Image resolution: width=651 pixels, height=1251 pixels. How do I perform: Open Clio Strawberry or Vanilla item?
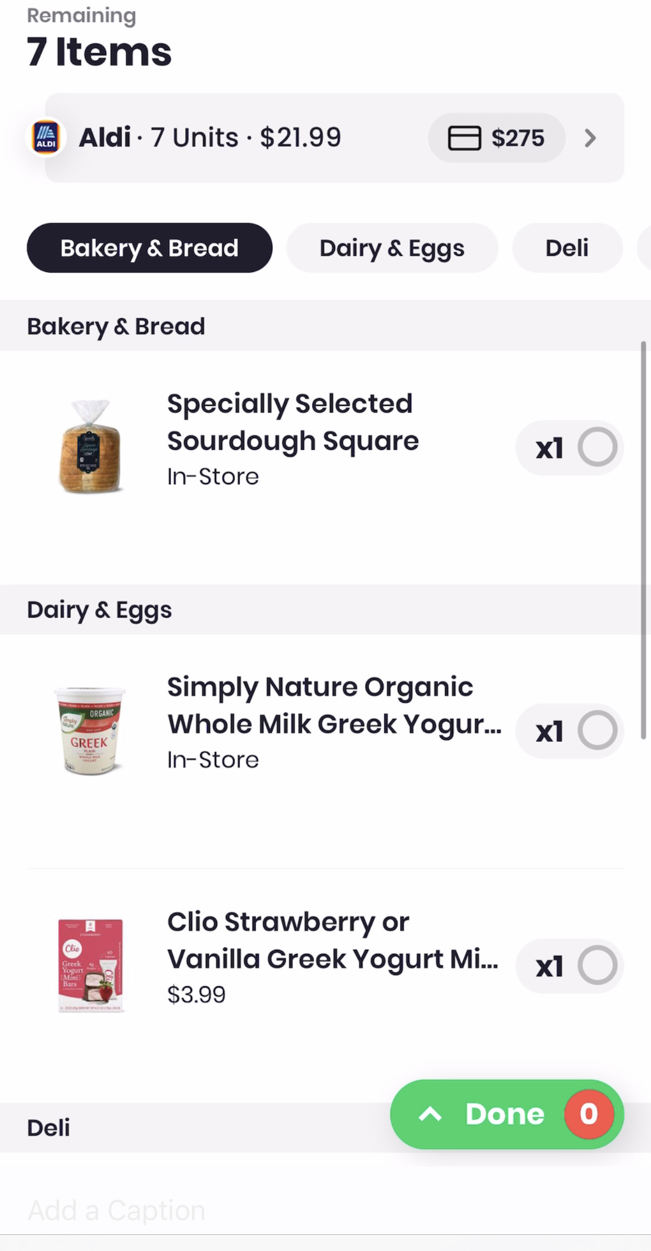coord(332,941)
